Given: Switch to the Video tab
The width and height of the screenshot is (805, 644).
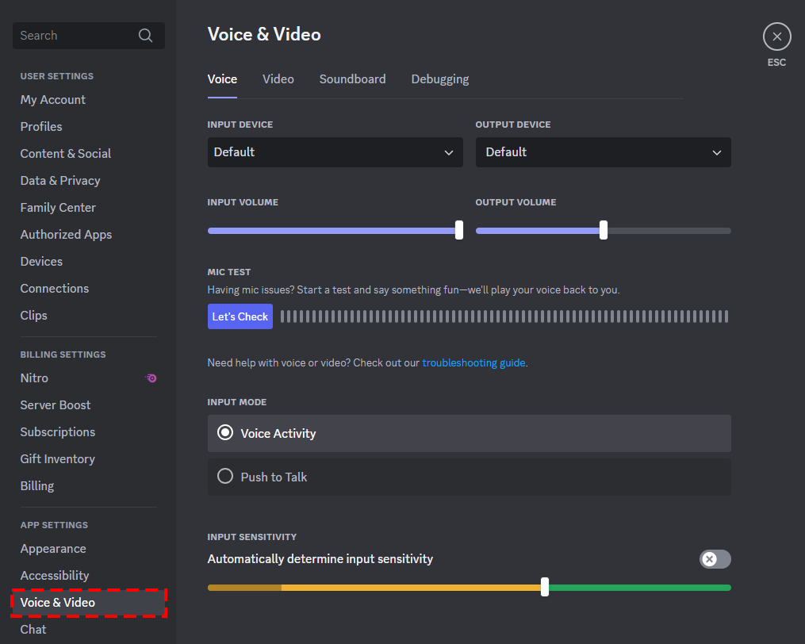Looking at the screenshot, I should click(278, 79).
